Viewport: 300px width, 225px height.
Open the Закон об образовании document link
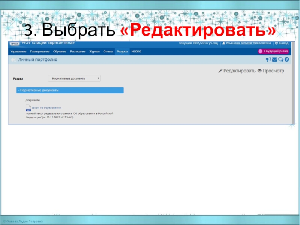(x=46, y=108)
